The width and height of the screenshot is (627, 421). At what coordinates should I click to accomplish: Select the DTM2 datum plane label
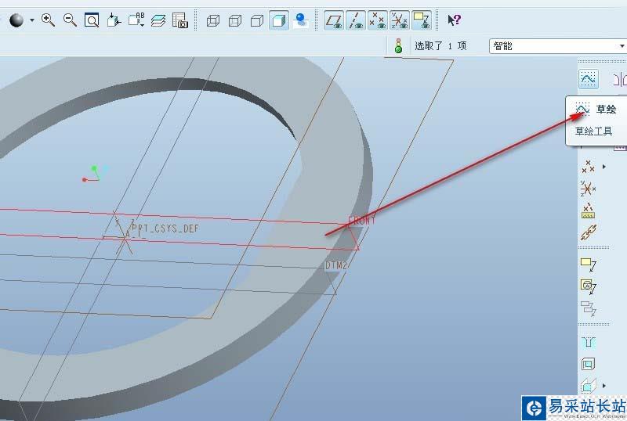[x=336, y=266]
